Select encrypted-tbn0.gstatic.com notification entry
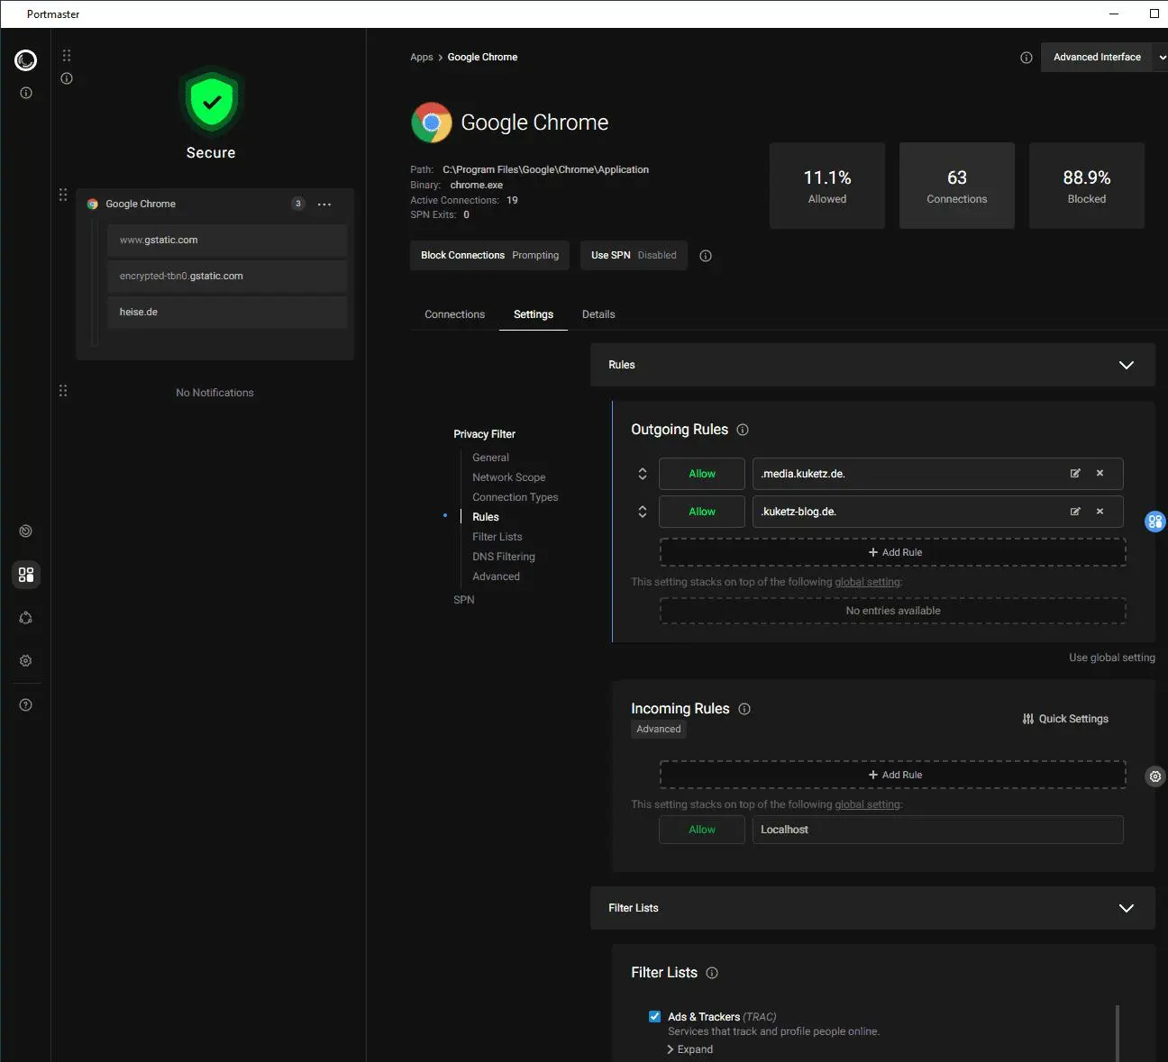The height and width of the screenshot is (1062, 1168). tap(227, 277)
